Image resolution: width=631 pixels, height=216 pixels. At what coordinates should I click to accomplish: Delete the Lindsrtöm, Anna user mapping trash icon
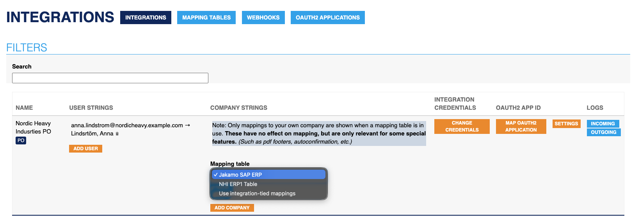point(117,134)
